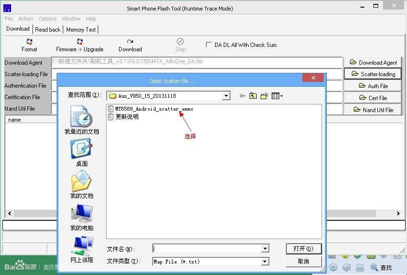The image size is (407, 275).
Task: Click the settings gear tray icon
Action: pyautogui.click(x=333, y=267)
